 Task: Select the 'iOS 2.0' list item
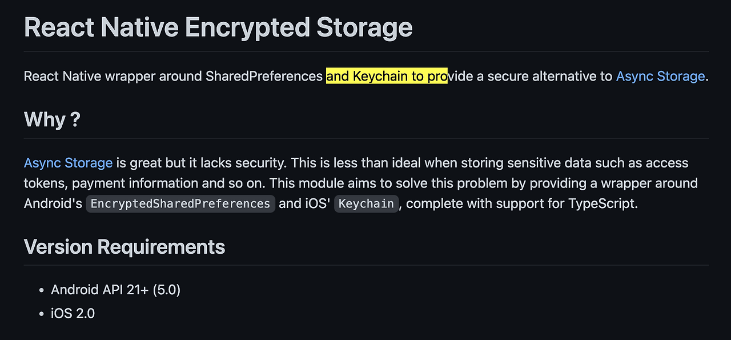[x=73, y=313]
